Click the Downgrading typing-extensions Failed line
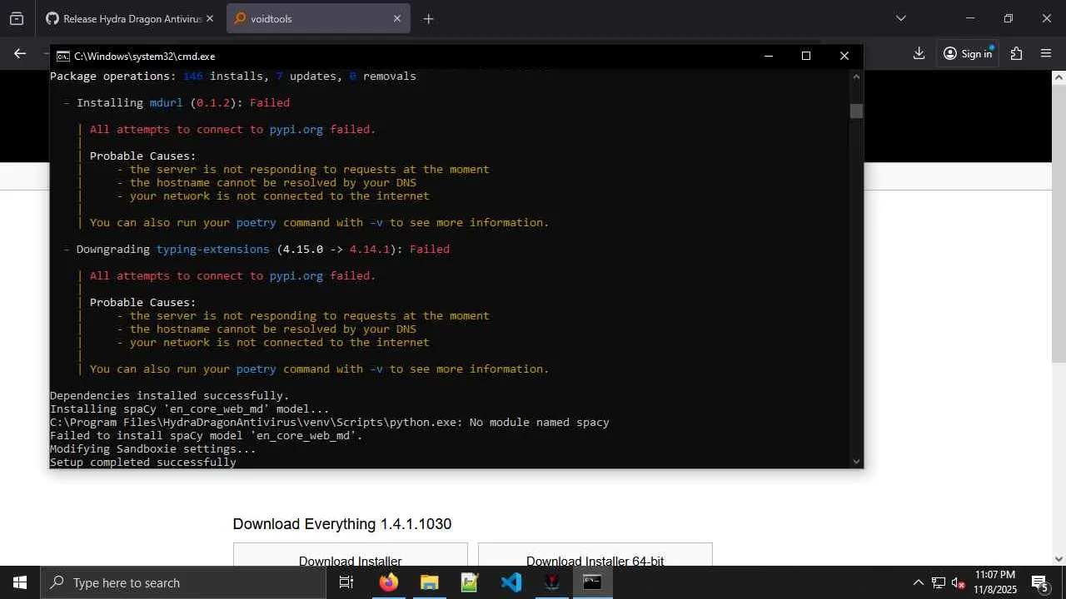Image resolution: width=1066 pixels, height=599 pixels. [257, 250]
